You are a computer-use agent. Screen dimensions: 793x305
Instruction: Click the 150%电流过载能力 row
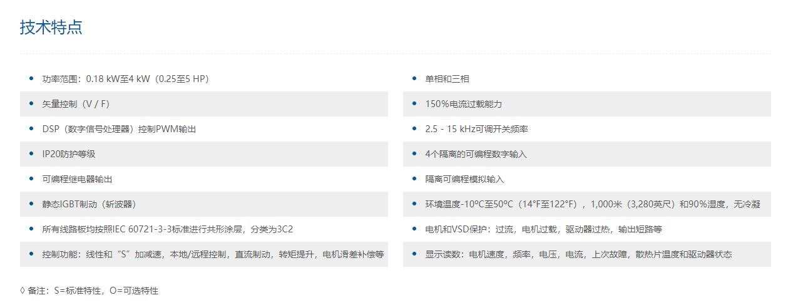[x=463, y=104]
